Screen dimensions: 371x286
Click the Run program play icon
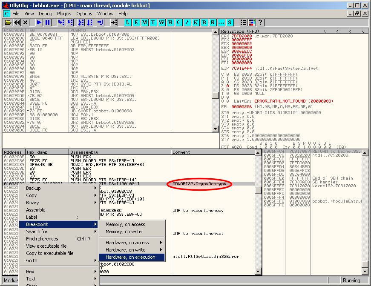tap(39, 22)
